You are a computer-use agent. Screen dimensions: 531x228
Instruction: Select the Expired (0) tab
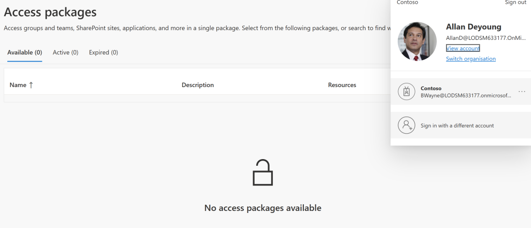[103, 52]
